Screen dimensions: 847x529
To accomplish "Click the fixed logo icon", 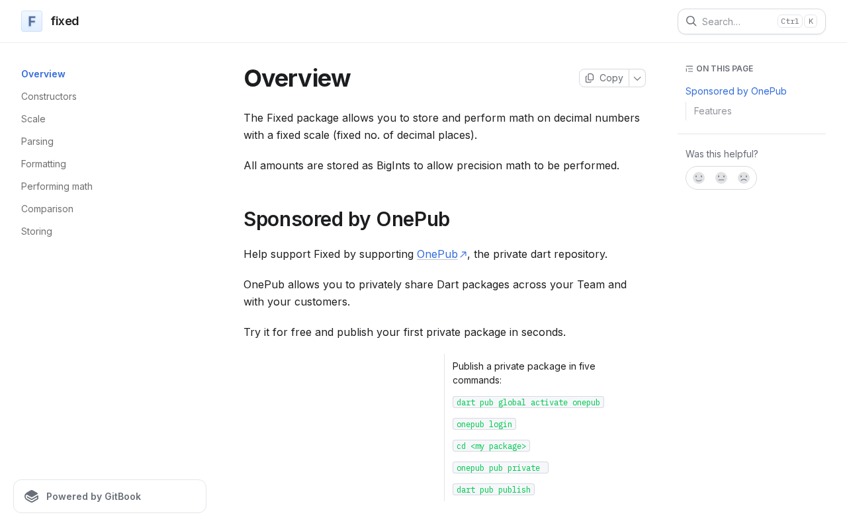I will tap(32, 21).
